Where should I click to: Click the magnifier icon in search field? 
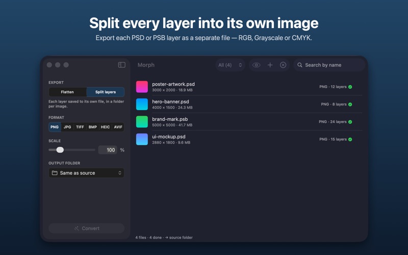tap(300, 65)
